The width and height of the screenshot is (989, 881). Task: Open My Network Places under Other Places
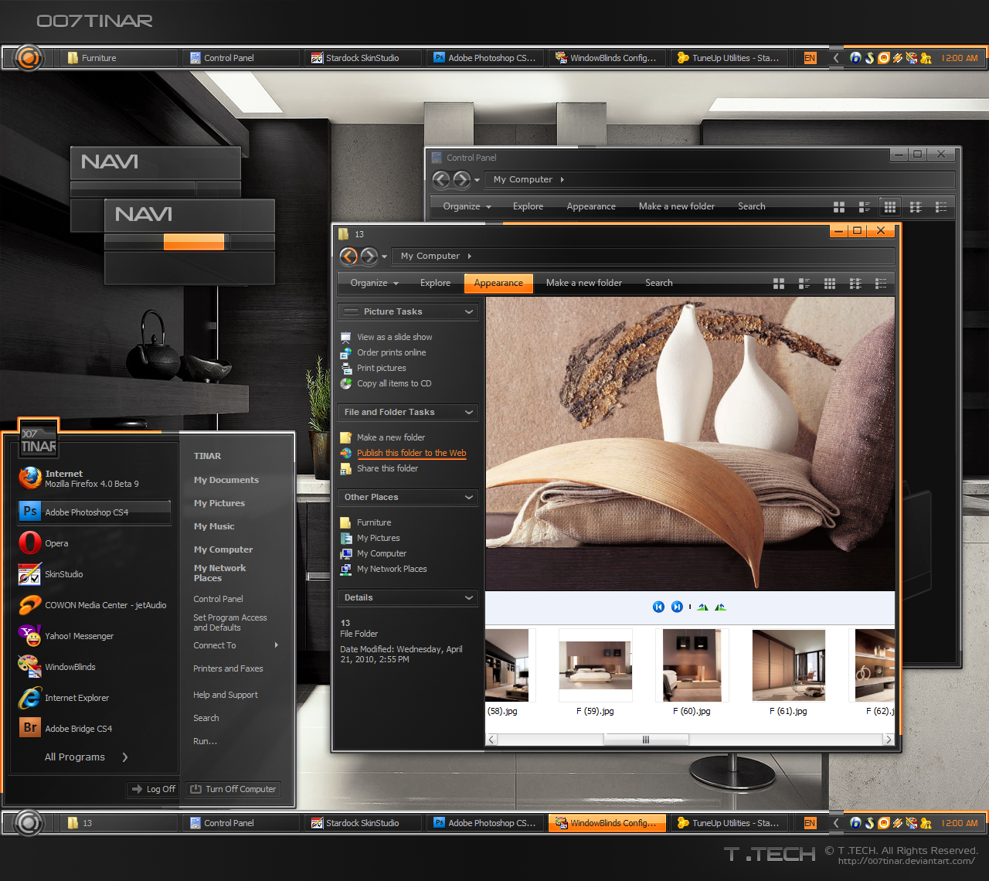pyautogui.click(x=392, y=569)
